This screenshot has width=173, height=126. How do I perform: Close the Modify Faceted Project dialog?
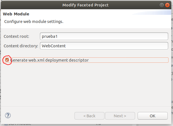pos(167,5)
